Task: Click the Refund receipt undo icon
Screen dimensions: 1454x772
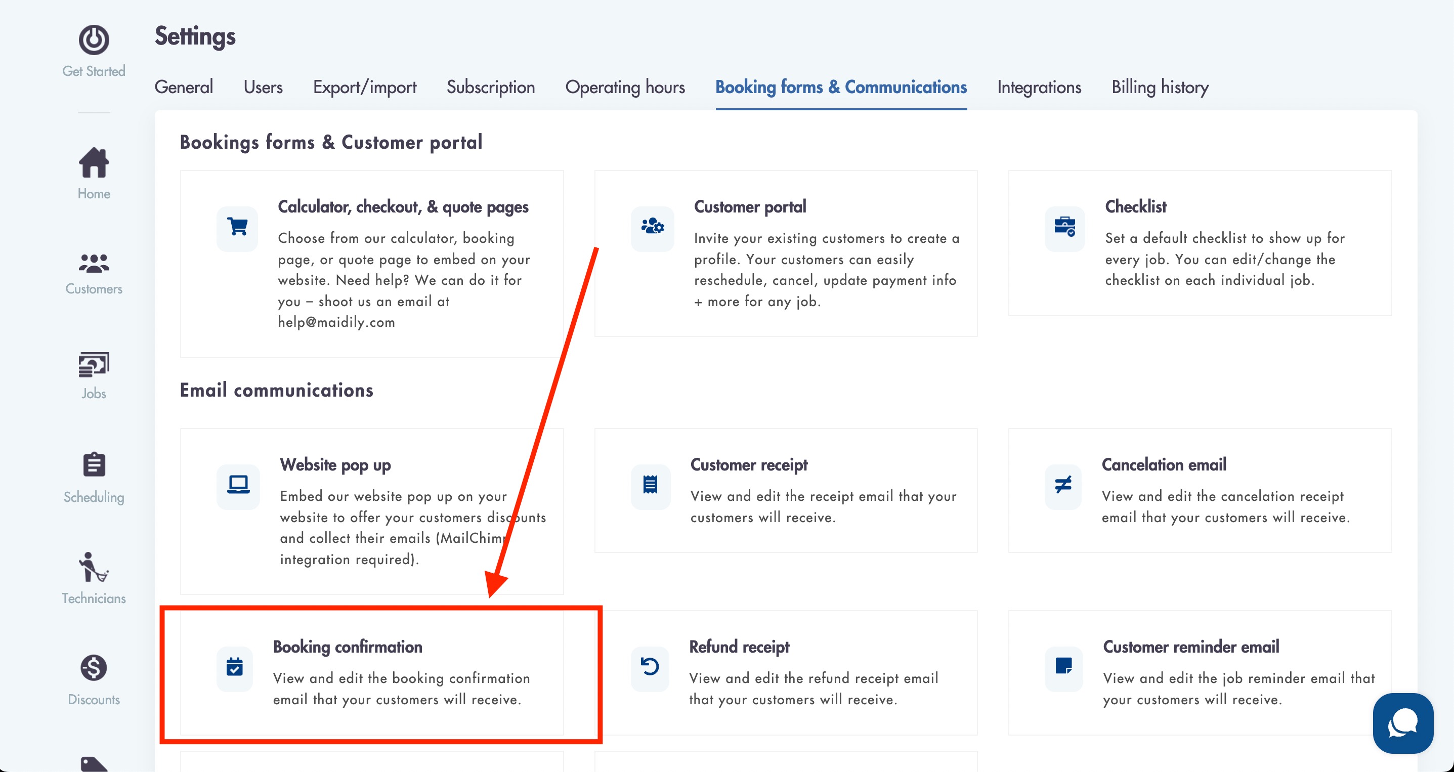Action: click(x=650, y=667)
